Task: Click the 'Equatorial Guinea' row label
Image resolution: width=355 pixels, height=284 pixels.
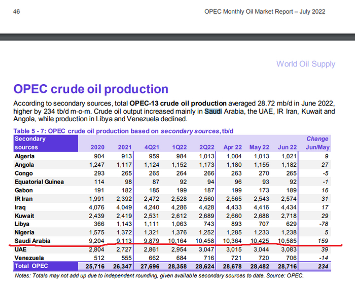Action: [39, 182]
